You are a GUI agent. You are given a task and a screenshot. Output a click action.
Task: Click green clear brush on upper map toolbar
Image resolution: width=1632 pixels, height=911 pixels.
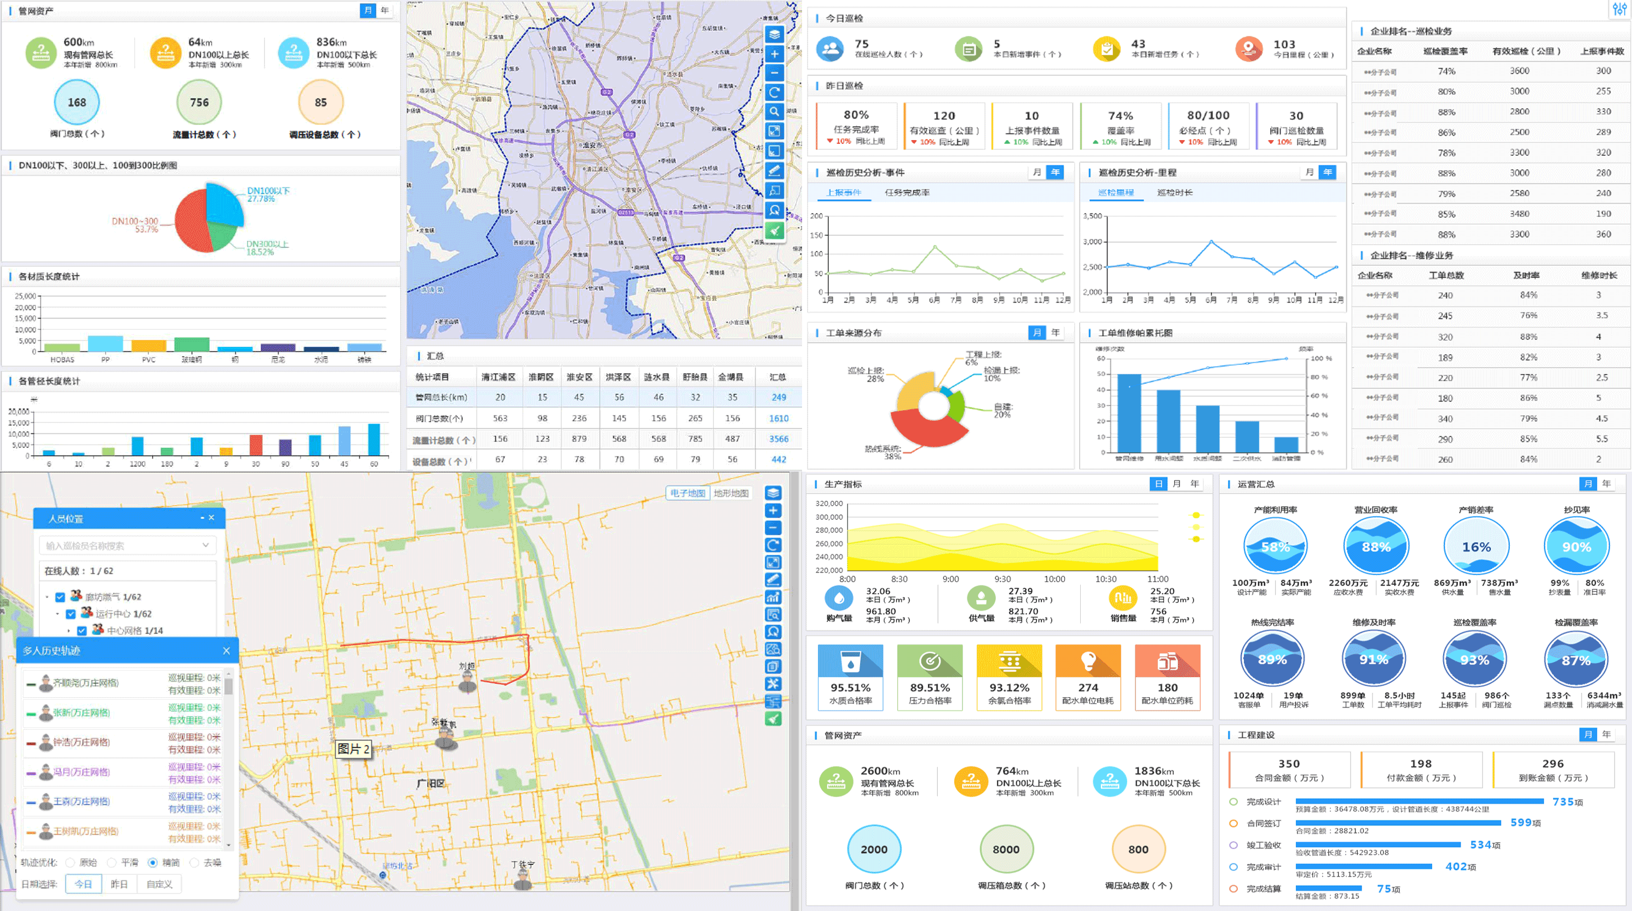pyautogui.click(x=774, y=230)
